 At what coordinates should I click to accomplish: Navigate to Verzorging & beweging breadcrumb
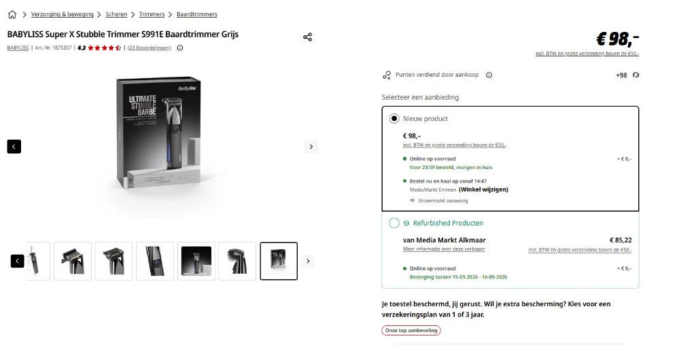(62, 14)
